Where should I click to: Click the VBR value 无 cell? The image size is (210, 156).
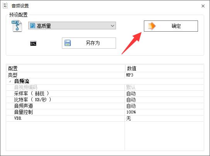point(164,118)
